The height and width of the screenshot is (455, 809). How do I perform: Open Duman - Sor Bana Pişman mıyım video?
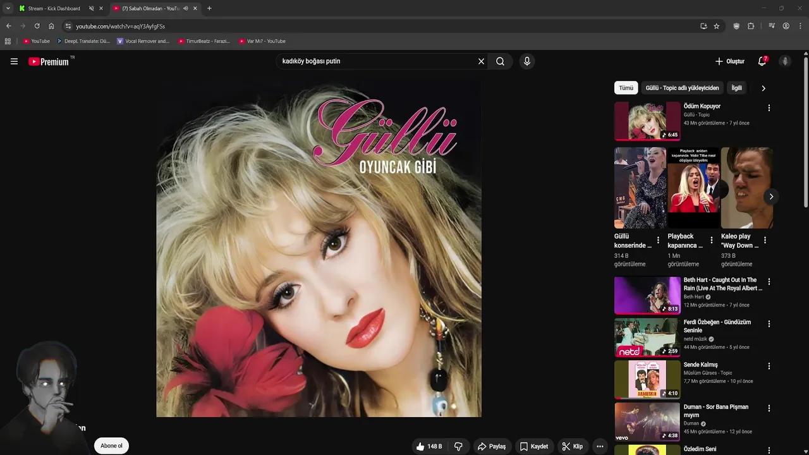[716, 411]
